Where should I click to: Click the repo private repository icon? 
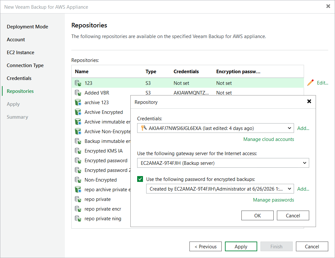(x=78, y=199)
